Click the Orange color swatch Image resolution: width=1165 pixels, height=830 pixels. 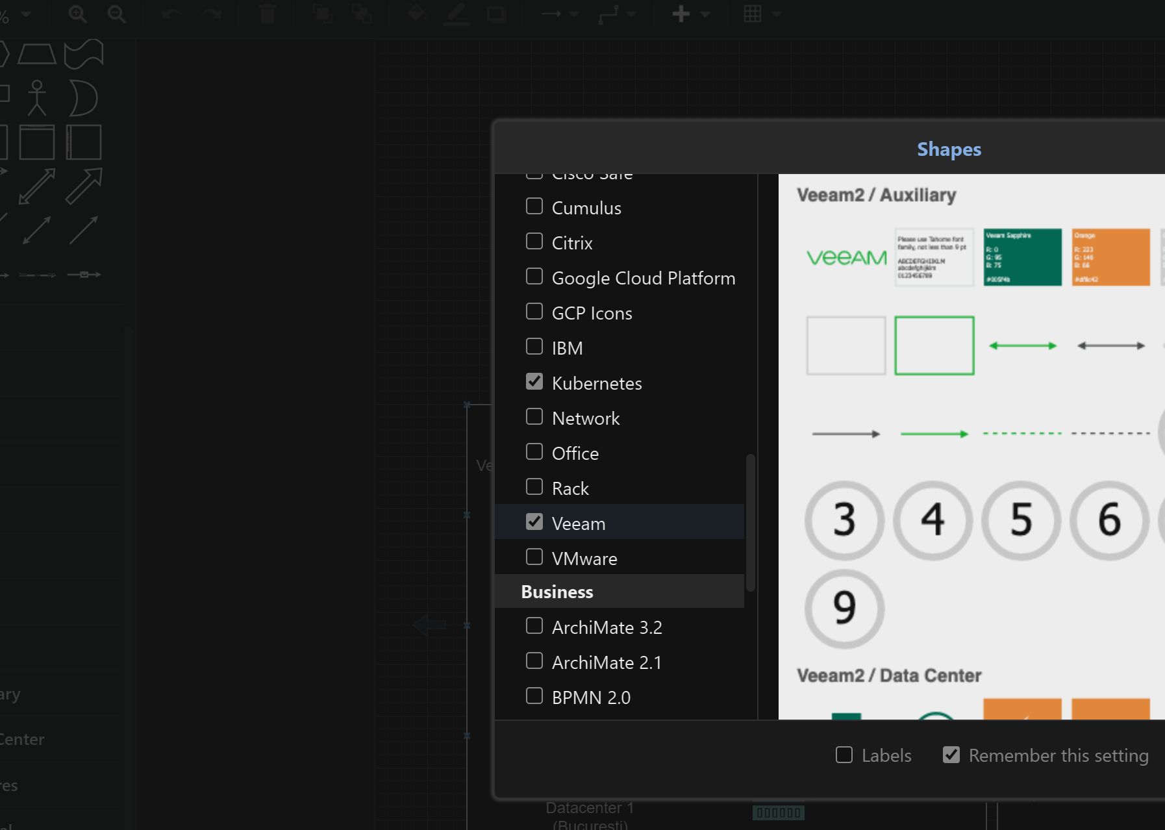(x=1110, y=257)
